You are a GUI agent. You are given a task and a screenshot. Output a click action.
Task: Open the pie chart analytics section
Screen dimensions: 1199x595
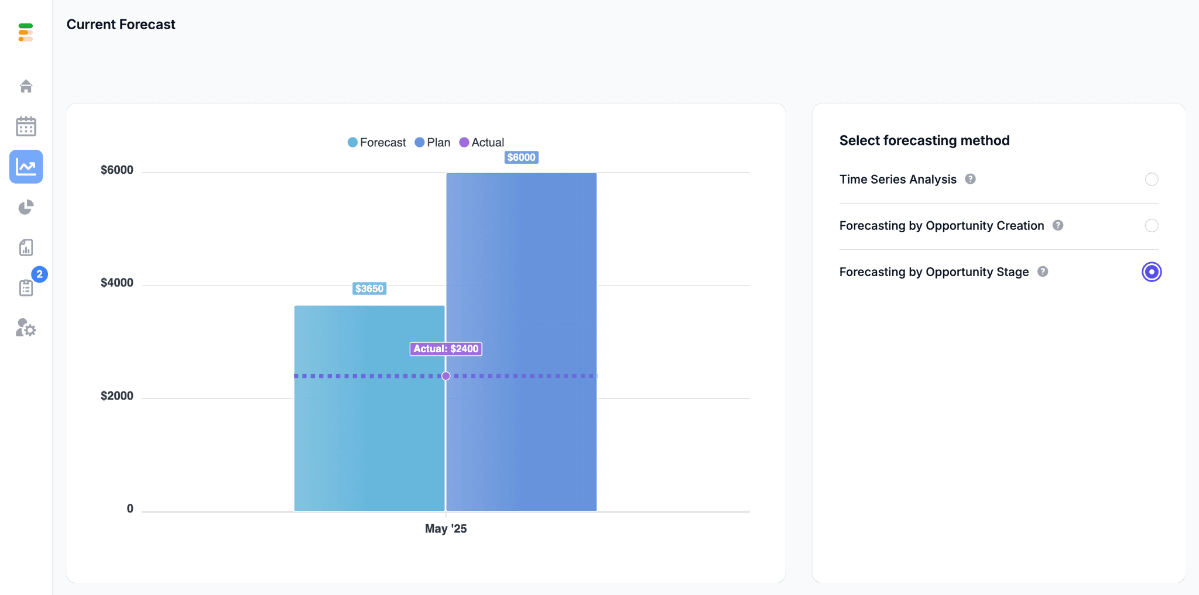tap(26, 207)
